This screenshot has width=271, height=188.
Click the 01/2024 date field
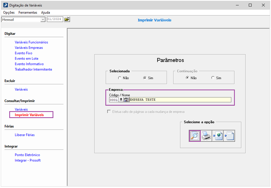[55, 19]
